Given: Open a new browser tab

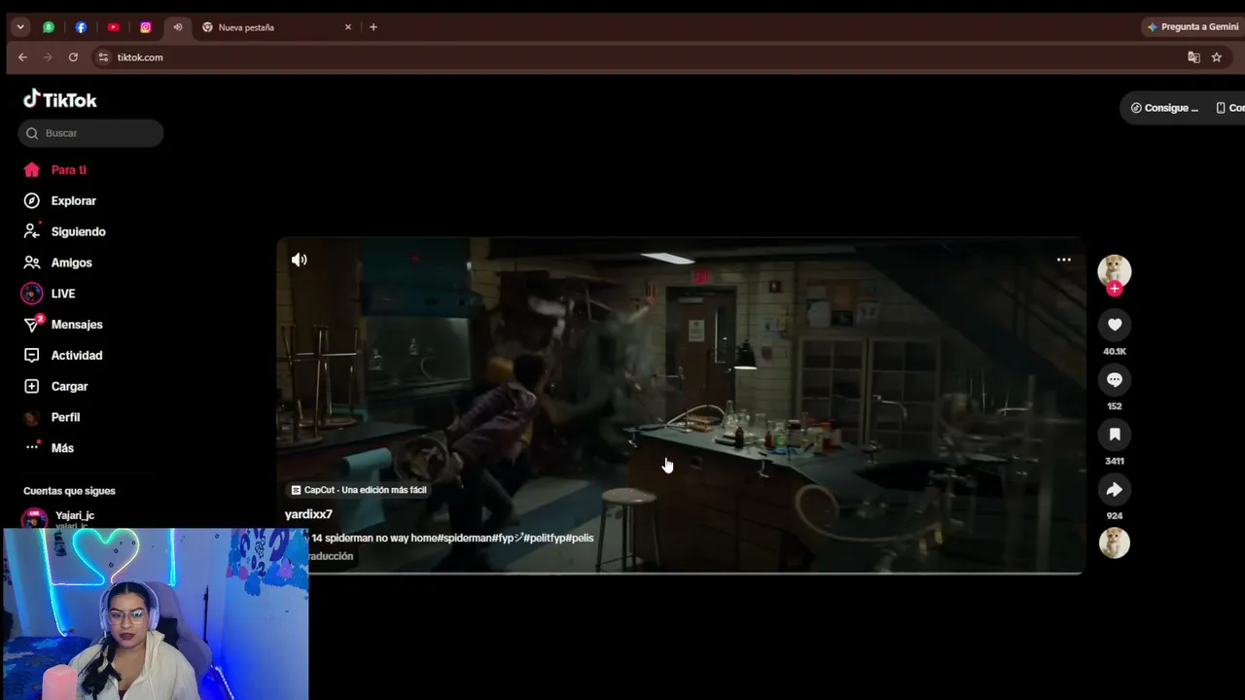Looking at the screenshot, I should pos(373,27).
